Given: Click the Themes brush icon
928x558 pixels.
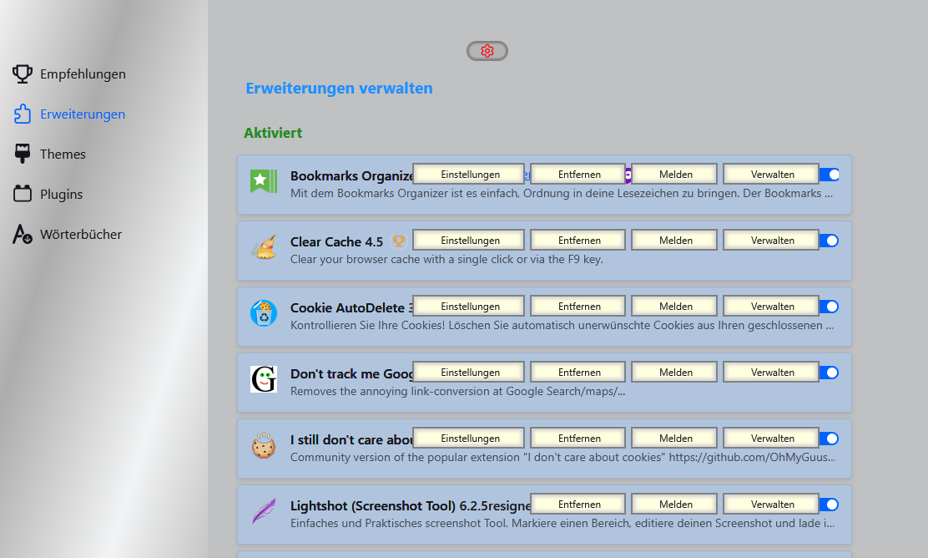Looking at the screenshot, I should click(23, 154).
